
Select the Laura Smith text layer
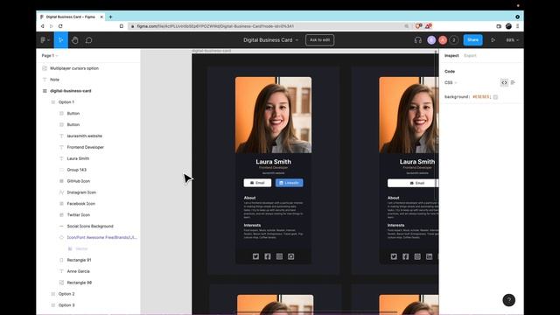pyautogui.click(x=78, y=158)
